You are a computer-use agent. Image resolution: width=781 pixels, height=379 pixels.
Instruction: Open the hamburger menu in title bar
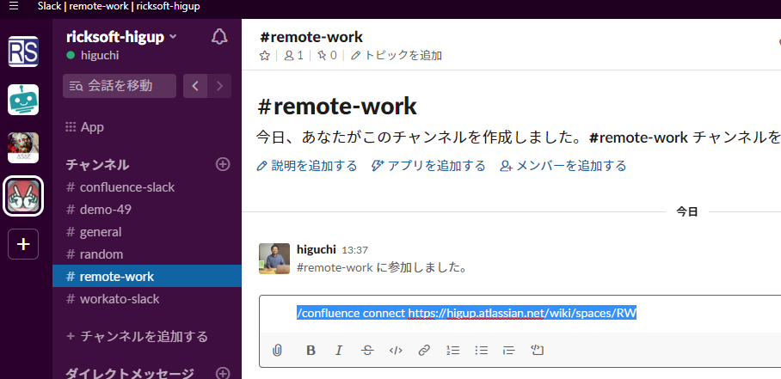(14, 7)
